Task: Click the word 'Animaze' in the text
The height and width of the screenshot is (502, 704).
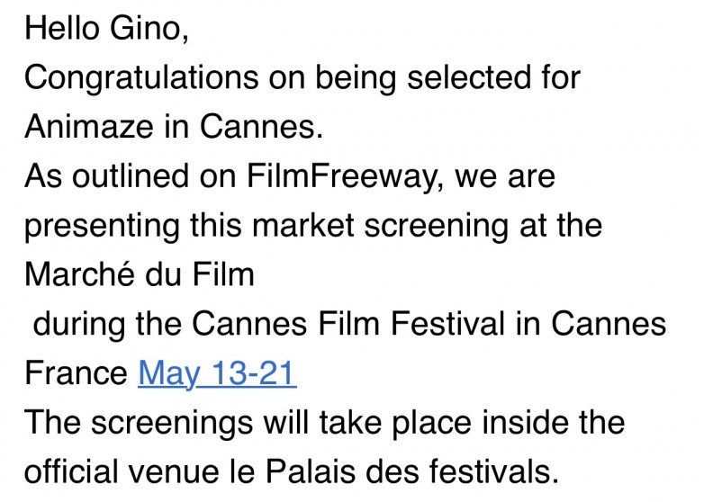Action: coord(89,127)
